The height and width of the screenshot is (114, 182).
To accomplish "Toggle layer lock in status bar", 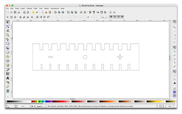I will pyautogui.click(x=34, y=106).
